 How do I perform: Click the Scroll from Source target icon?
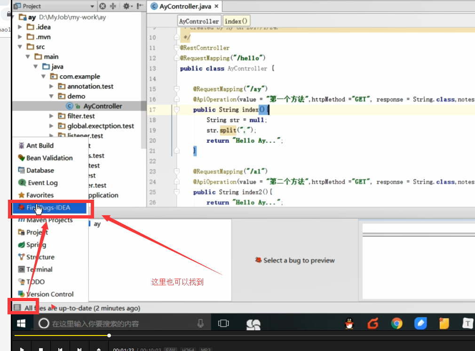[x=103, y=6]
